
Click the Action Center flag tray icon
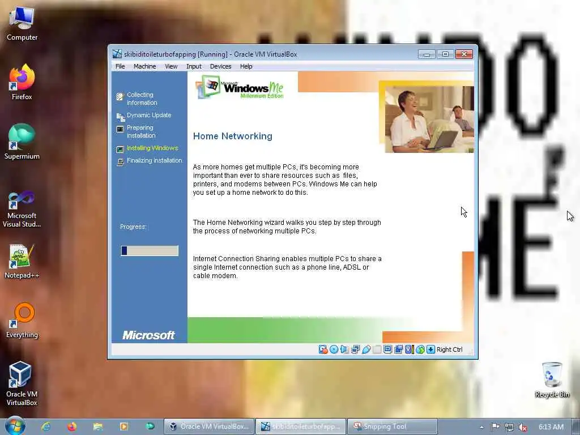(x=495, y=427)
